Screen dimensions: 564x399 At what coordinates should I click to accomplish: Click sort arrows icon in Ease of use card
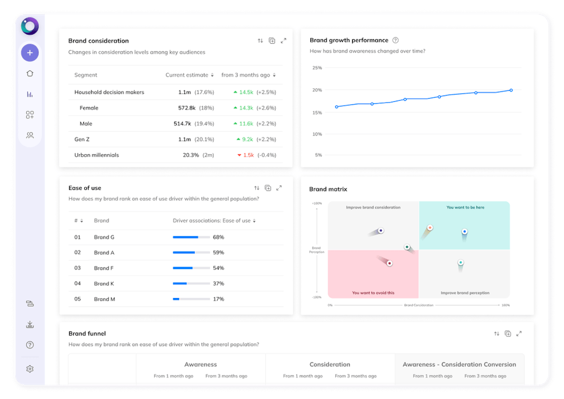click(257, 188)
